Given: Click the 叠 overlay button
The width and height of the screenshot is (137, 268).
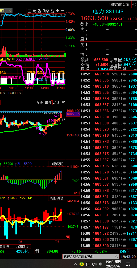Looking at the screenshot, I should pyautogui.click(x=39, y=11).
